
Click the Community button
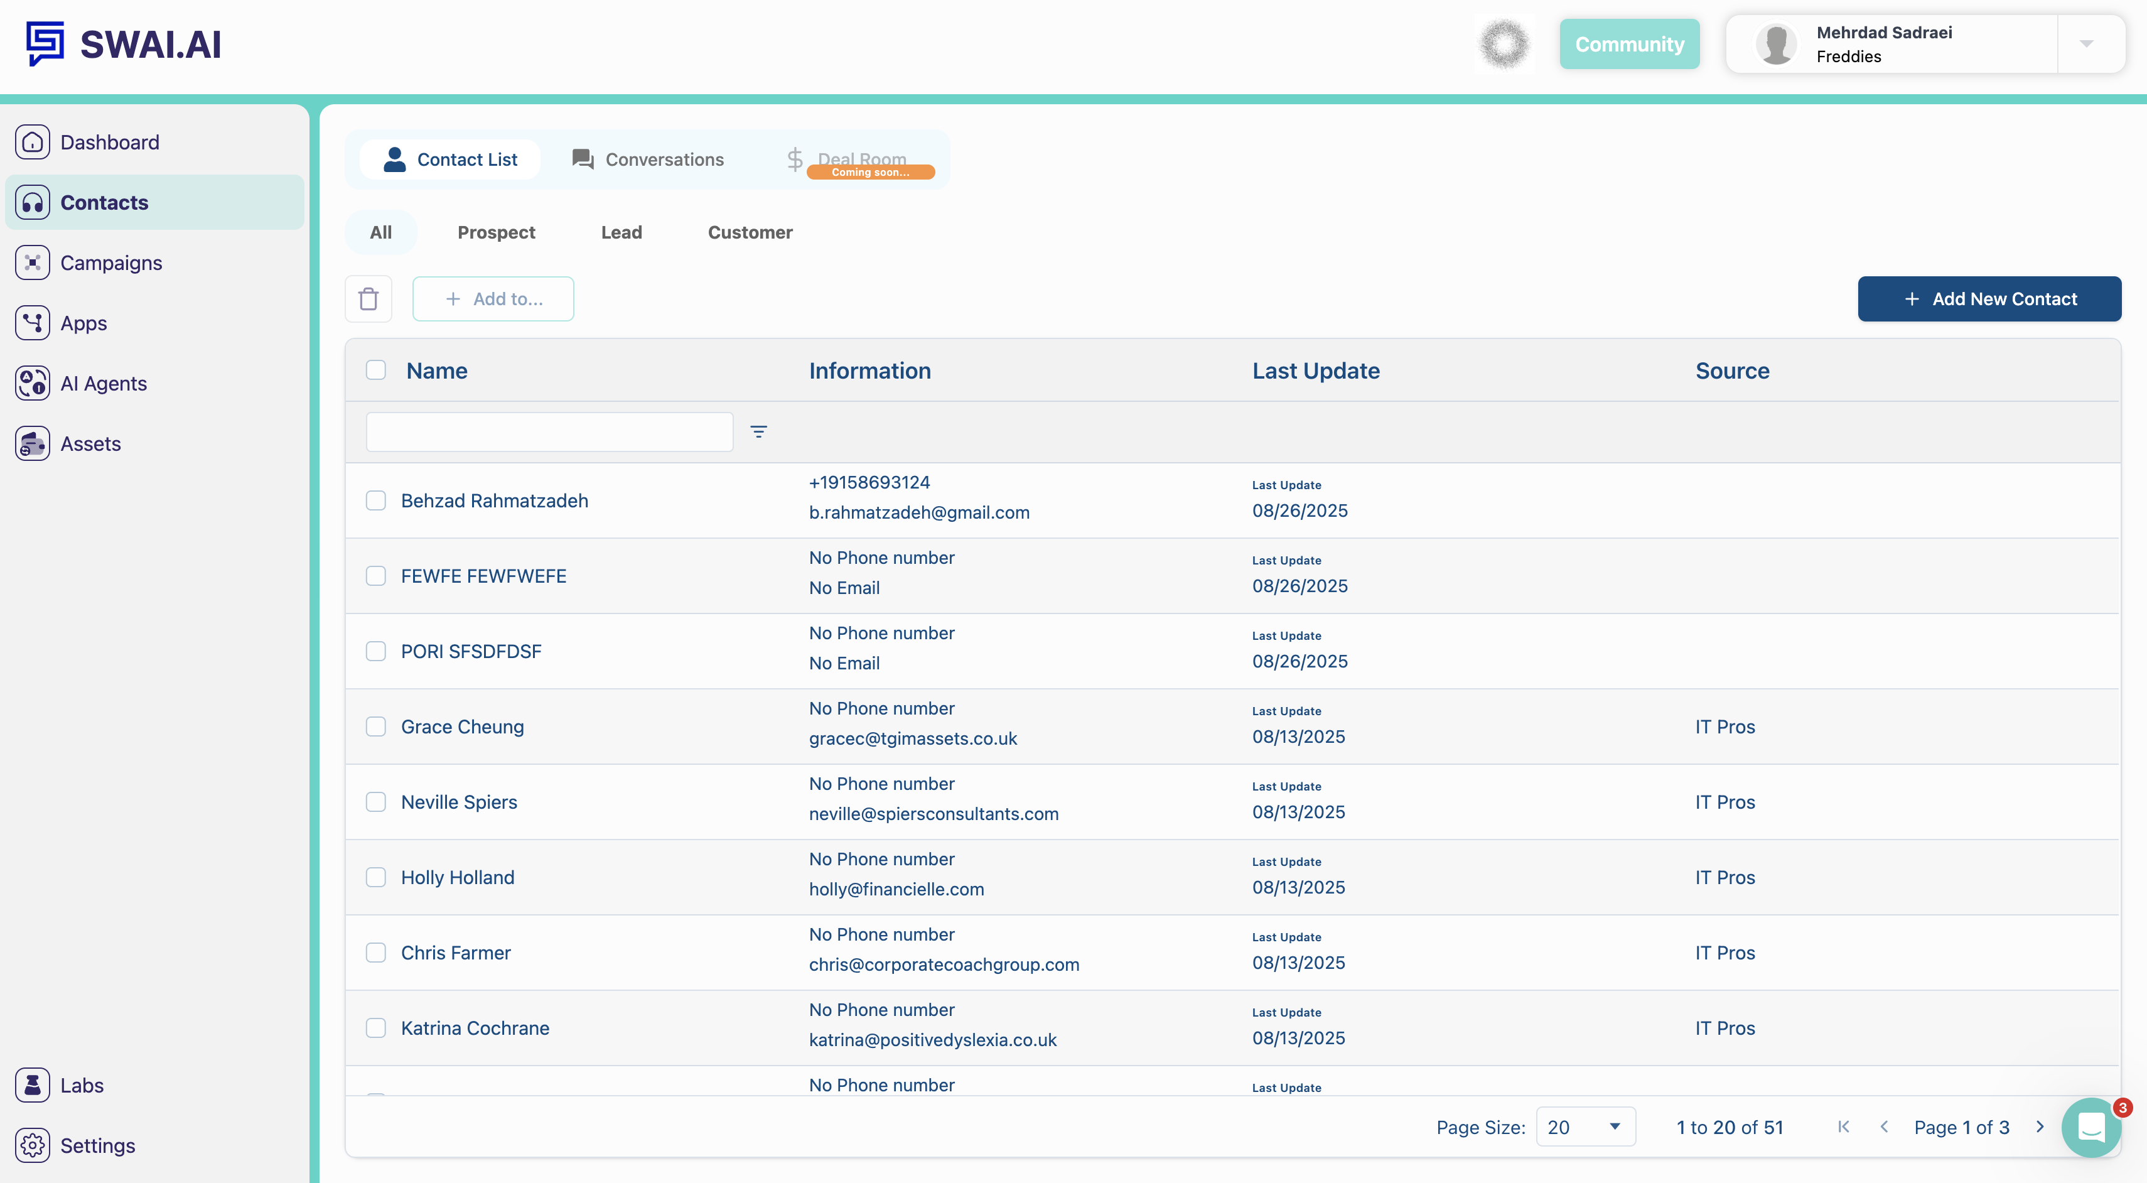(1630, 44)
